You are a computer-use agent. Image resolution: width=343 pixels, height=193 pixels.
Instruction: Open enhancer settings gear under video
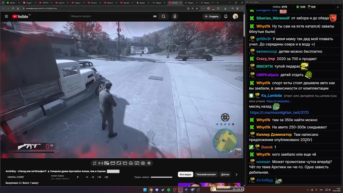[149, 163]
